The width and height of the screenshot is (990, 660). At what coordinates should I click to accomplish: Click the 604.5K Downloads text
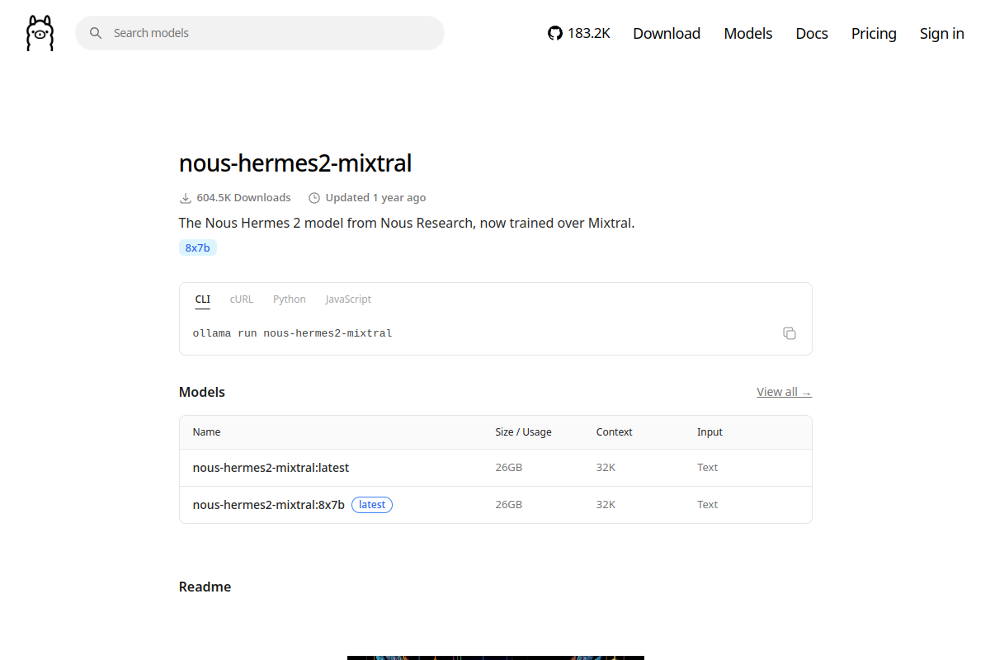(243, 198)
